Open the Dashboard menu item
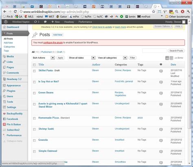Screen dimensions: 193x167 [13, 27]
